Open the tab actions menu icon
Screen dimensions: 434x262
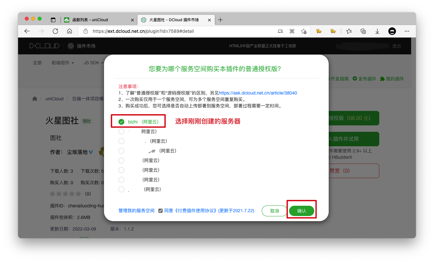(53, 20)
